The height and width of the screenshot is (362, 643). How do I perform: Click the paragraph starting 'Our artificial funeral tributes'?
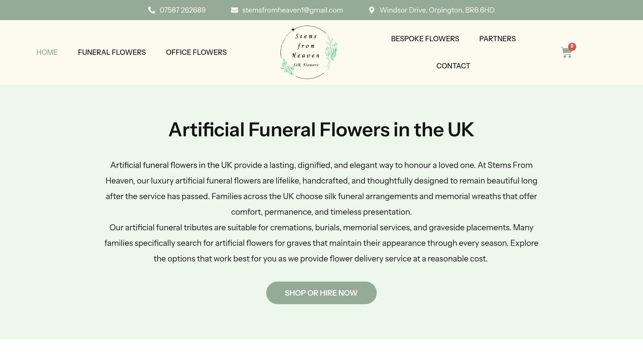tap(321, 243)
